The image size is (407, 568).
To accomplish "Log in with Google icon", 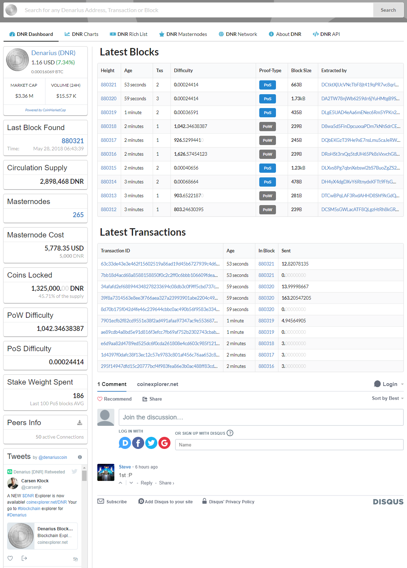I will click(x=164, y=443).
